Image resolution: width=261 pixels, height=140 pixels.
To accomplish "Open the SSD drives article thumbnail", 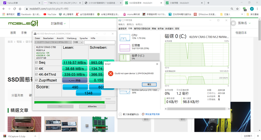I will 61,124.
